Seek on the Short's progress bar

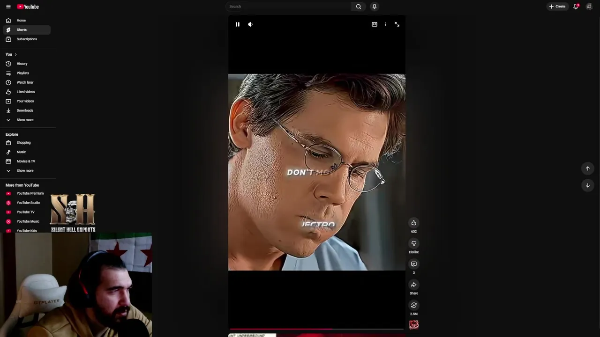coord(316,329)
